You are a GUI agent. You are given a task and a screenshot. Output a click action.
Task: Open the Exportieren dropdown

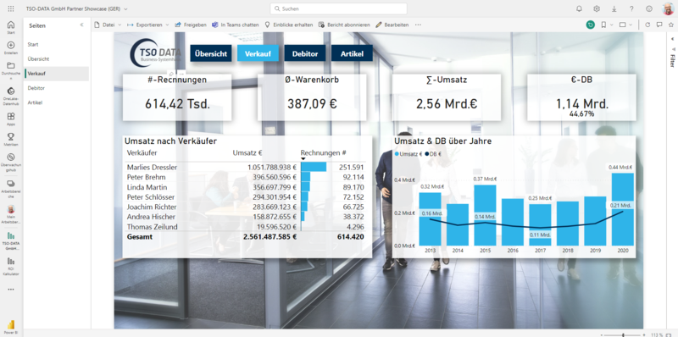click(147, 25)
